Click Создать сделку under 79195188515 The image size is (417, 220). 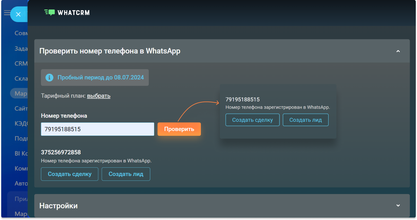click(252, 120)
